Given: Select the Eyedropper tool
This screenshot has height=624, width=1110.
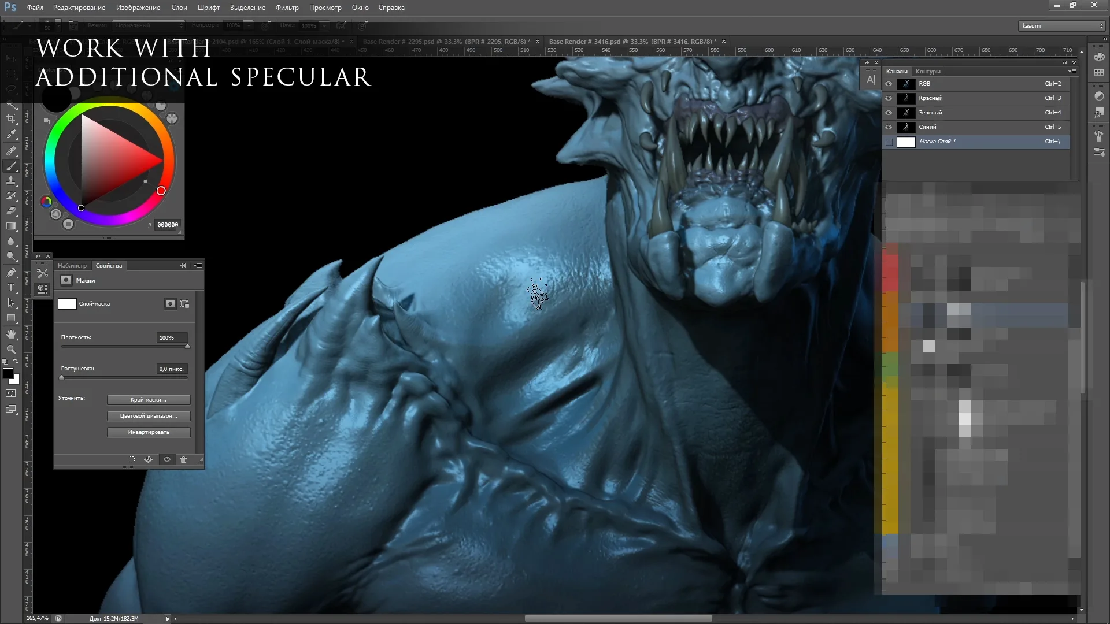Looking at the screenshot, I should 12,135.
